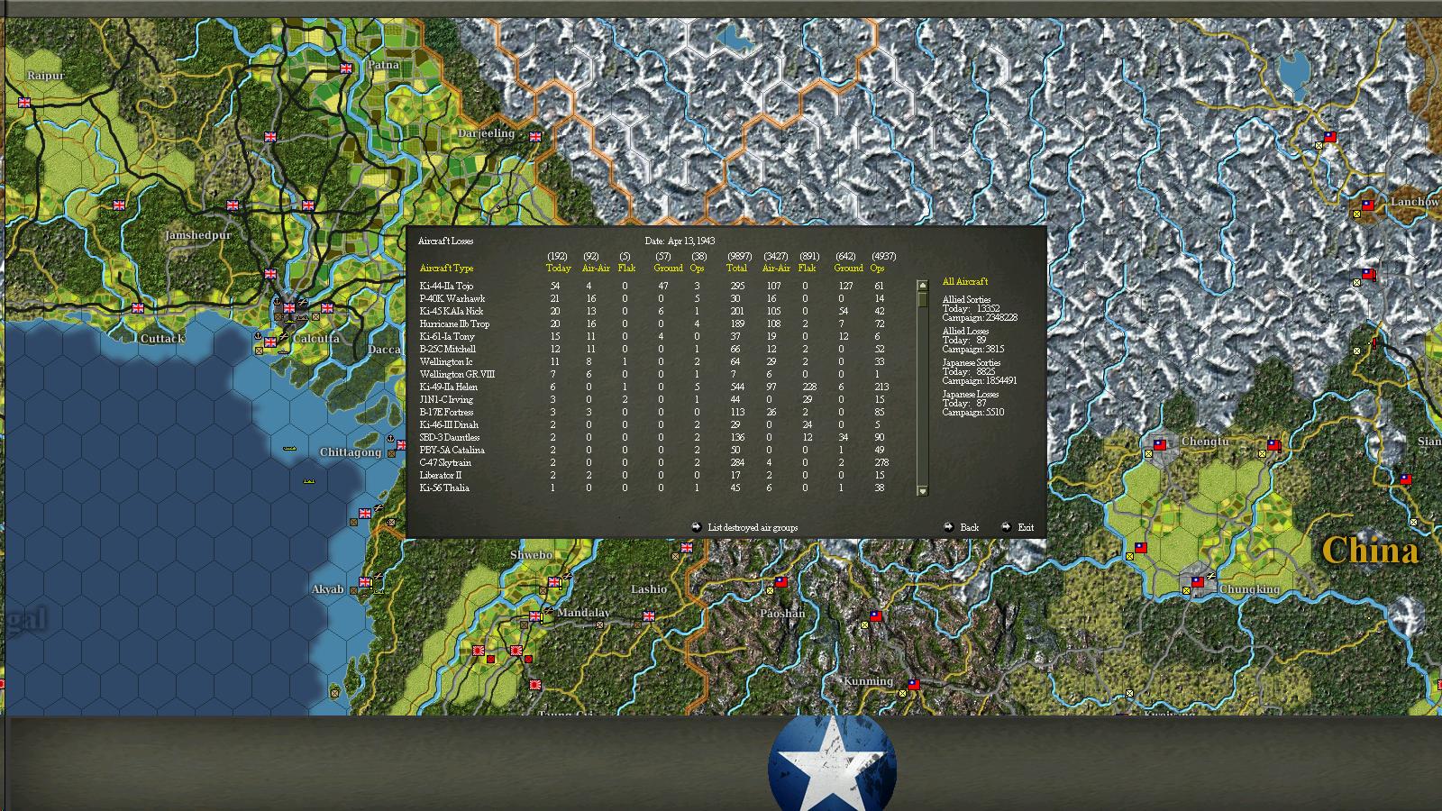The image size is (1442, 811).
Task: Click the Exit button label
Action: (x=1026, y=528)
